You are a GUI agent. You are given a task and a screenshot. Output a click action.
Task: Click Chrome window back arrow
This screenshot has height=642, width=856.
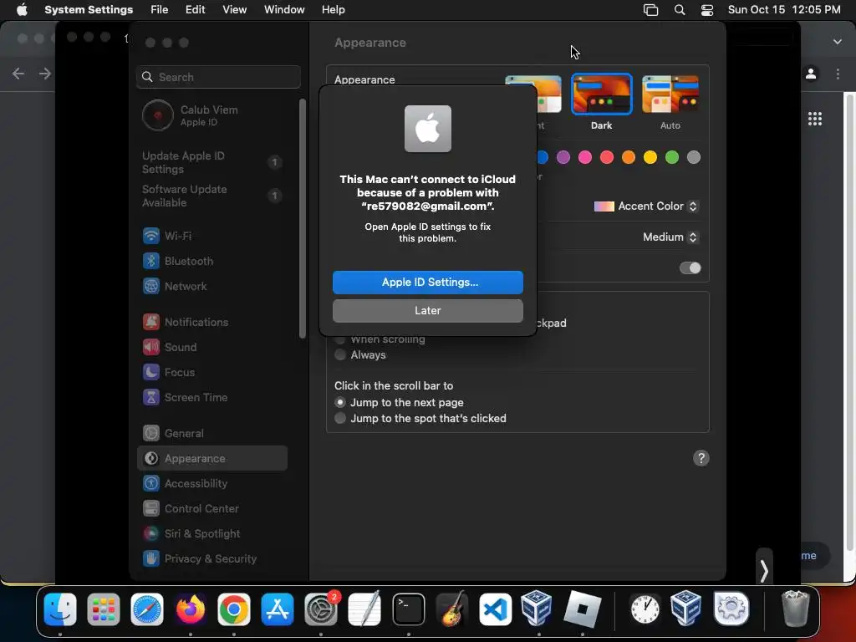[18, 74]
